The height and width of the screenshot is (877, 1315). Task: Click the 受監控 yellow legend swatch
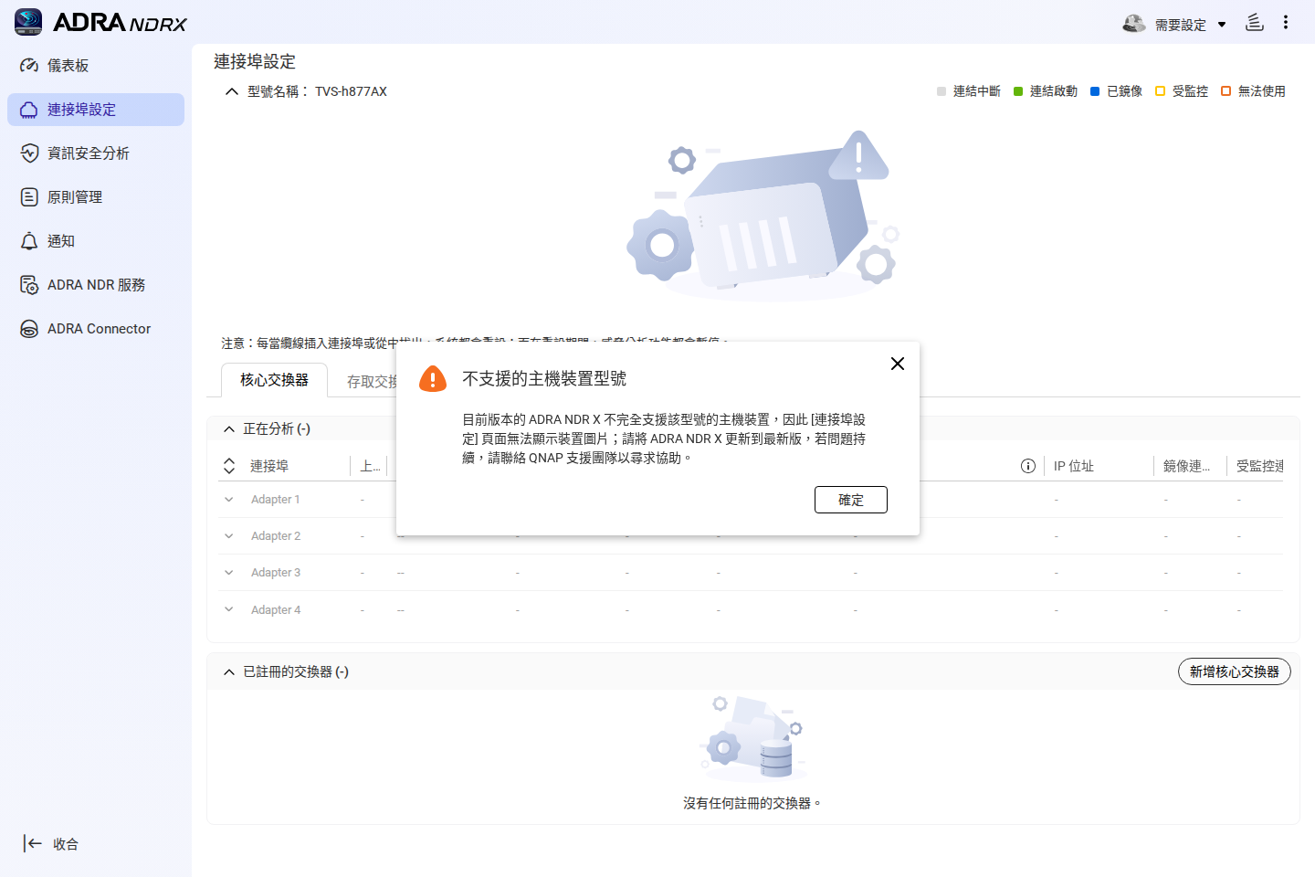[x=1161, y=91]
